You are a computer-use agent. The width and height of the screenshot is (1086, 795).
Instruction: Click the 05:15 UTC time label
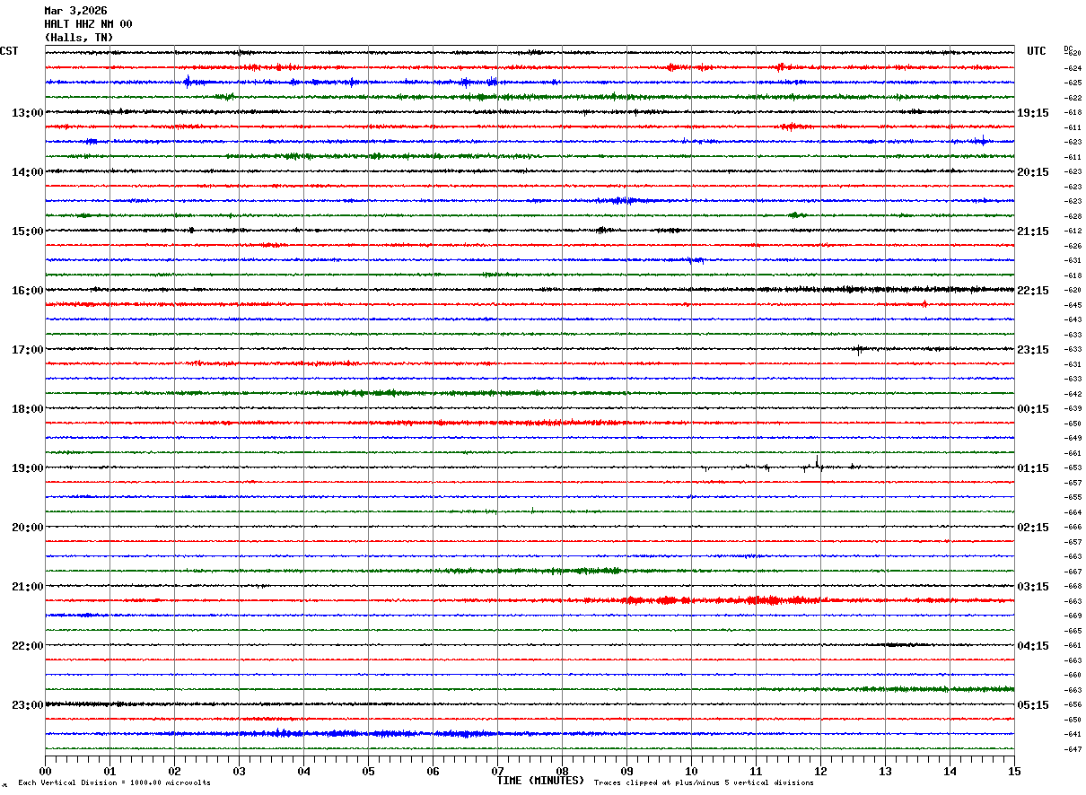pos(1033,705)
